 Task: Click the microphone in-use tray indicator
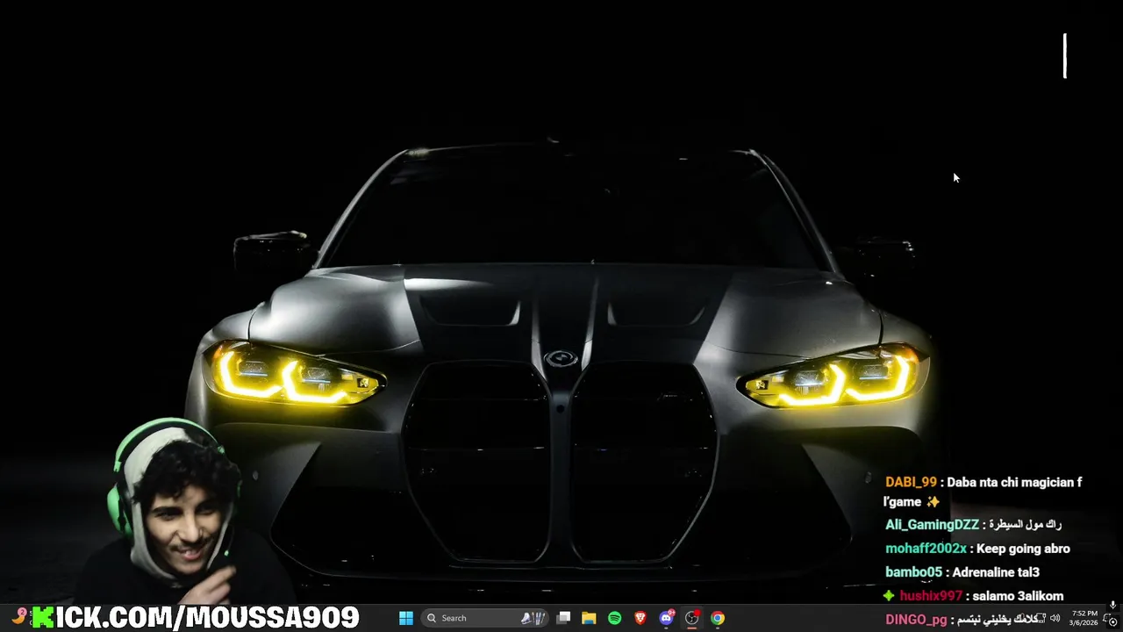click(x=1112, y=605)
